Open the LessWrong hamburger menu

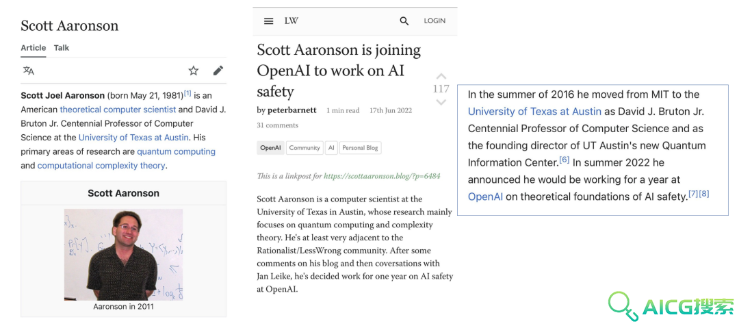pyautogui.click(x=269, y=21)
